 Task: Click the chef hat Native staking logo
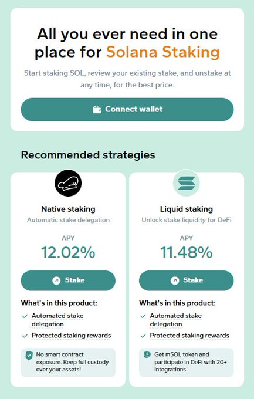click(x=68, y=183)
